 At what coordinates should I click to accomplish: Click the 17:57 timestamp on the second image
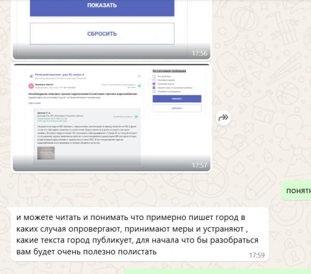click(199, 165)
